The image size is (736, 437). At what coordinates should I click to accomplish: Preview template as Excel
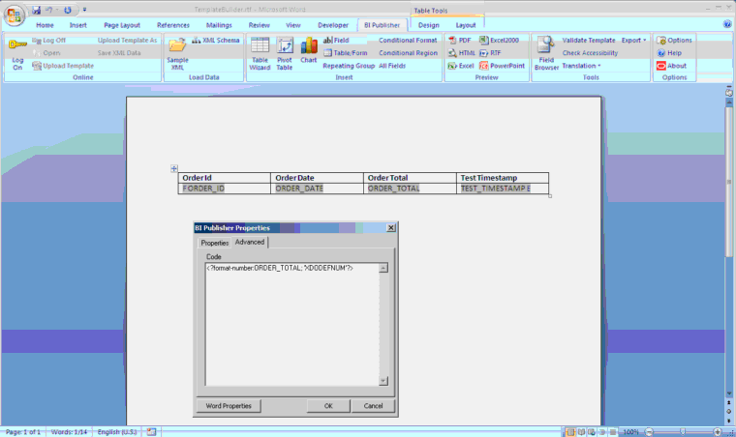coord(461,66)
